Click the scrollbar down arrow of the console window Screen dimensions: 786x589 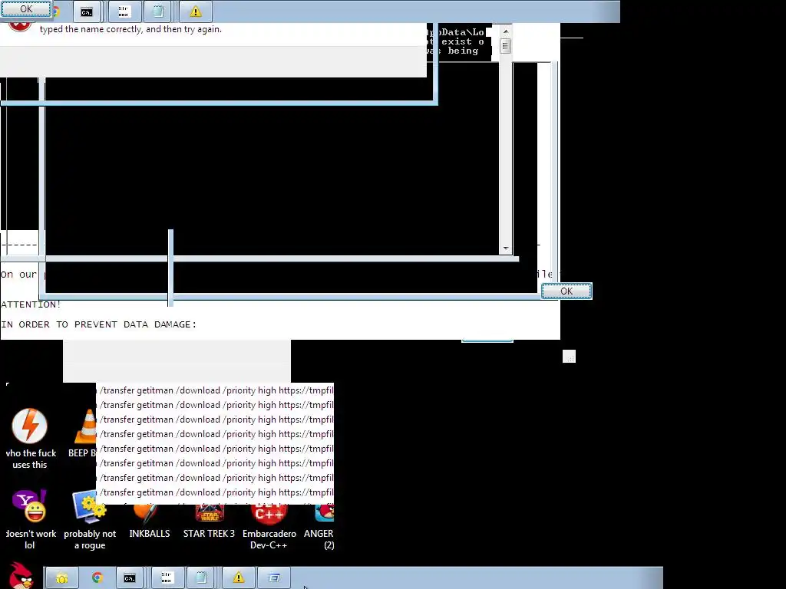click(x=505, y=248)
